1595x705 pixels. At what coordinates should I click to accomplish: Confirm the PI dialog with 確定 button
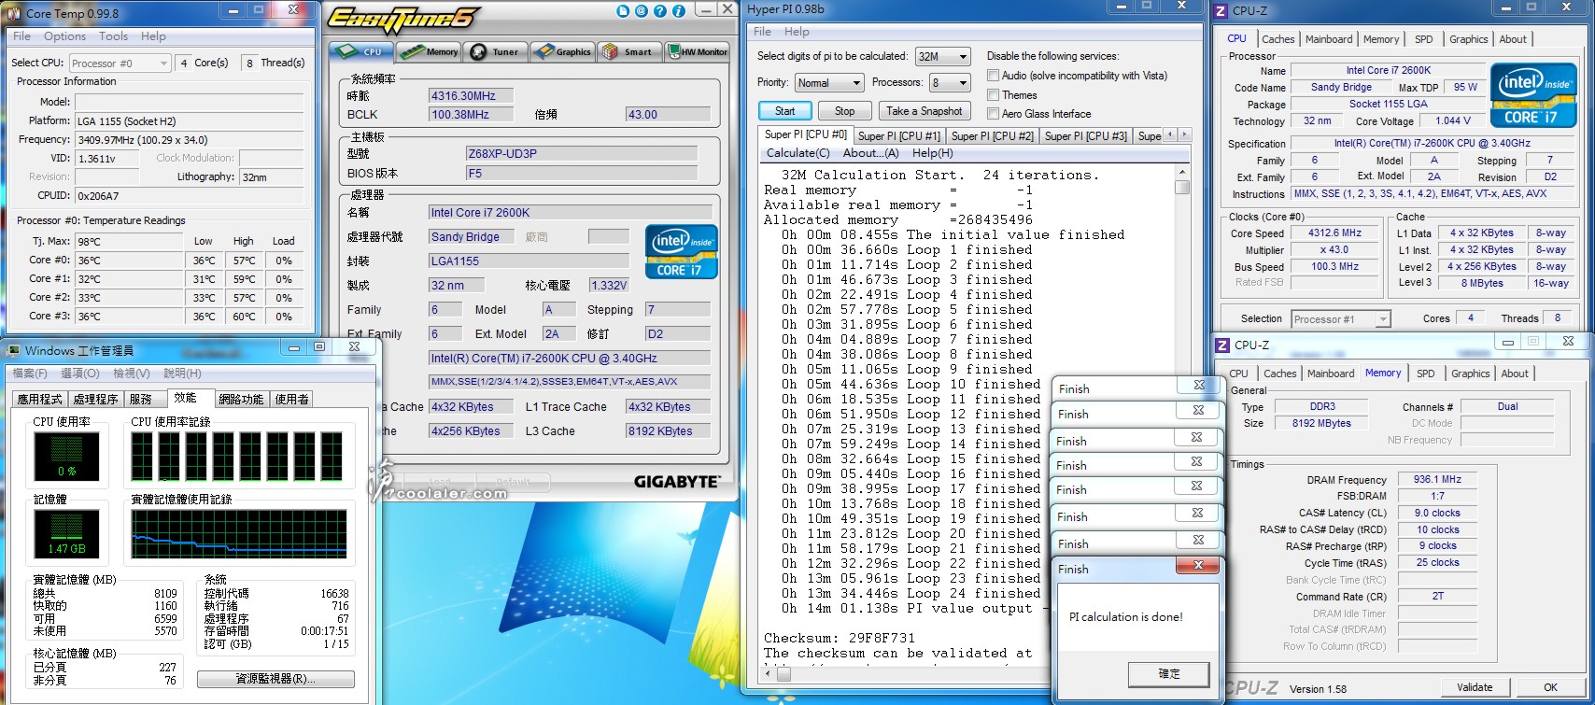pyautogui.click(x=1169, y=673)
